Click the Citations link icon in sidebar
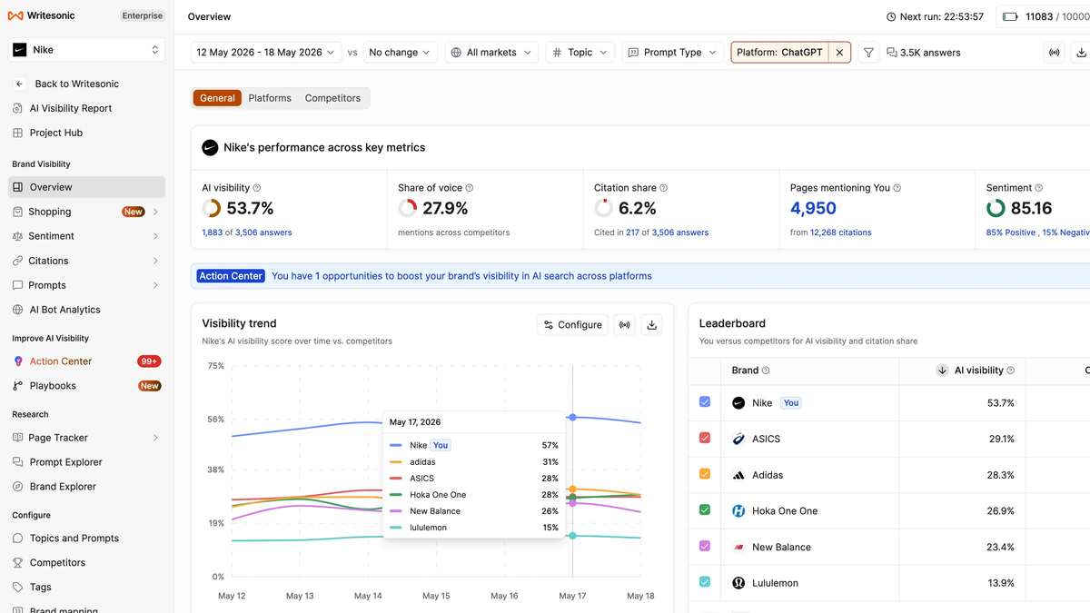This screenshot has height=613, width=1090. [x=18, y=261]
